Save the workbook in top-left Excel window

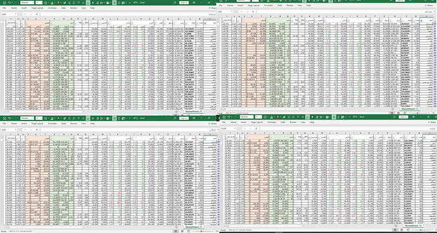pyautogui.click(x=4, y=3)
